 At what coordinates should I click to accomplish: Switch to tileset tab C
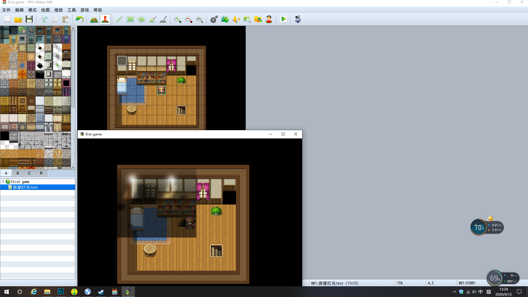[29, 173]
